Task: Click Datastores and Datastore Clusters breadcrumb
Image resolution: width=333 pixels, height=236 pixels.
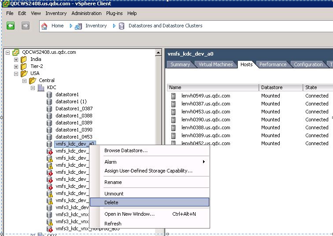Action: (166, 26)
